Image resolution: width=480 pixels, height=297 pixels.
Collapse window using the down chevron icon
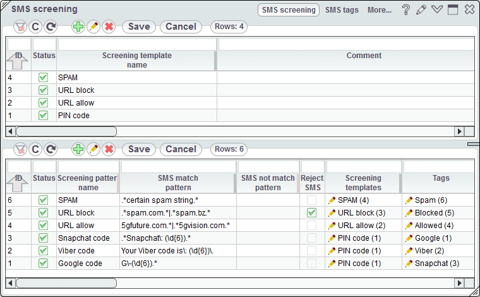[x=437, y=9]
